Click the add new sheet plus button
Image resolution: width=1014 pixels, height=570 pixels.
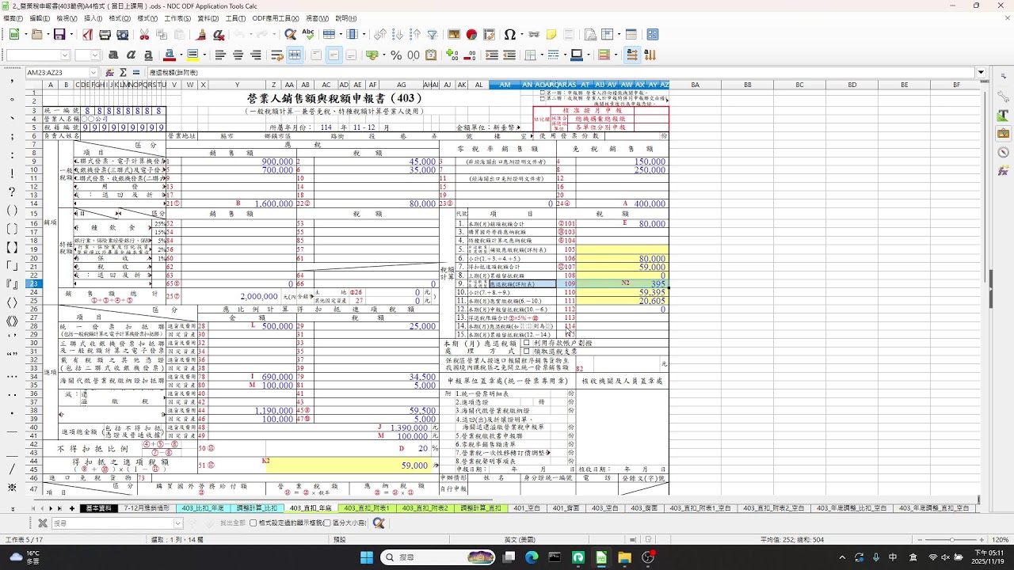[72, 508]
